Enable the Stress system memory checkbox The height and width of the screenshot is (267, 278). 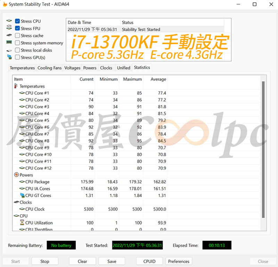click(x=17, y=43)
